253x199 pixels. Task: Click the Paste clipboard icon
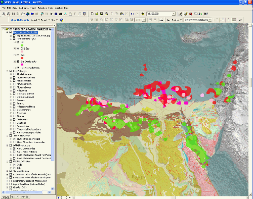coord(121,14)
